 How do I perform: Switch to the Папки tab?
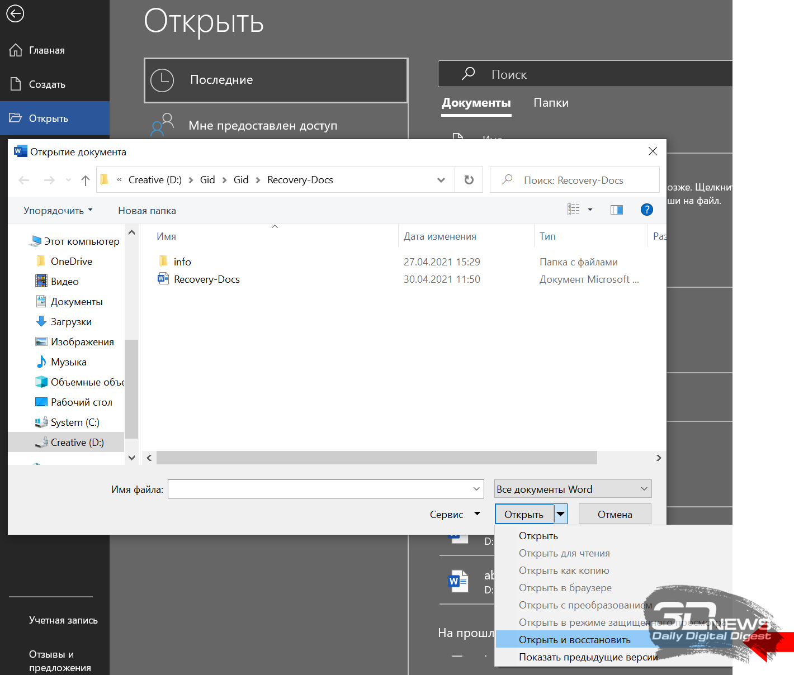click(551, 103)
